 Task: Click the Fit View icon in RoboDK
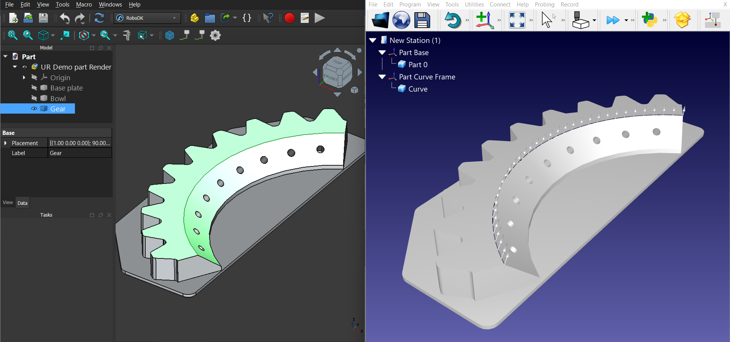point(517,20)
